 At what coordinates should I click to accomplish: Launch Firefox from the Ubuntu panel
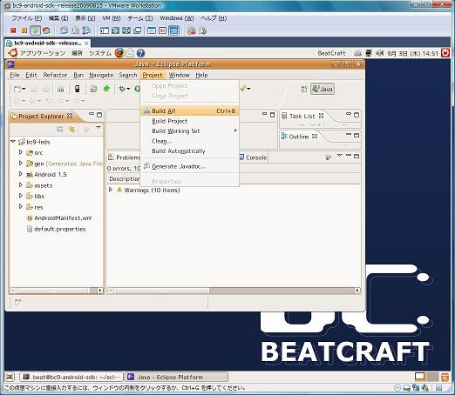pos(119,53)
